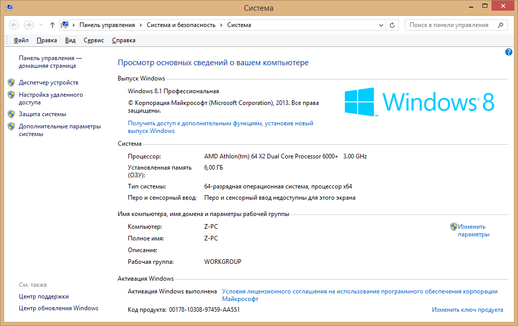Click the 6,00 ГБ memory value
This screenshot has height=326, width=518.
pos(213,168)
